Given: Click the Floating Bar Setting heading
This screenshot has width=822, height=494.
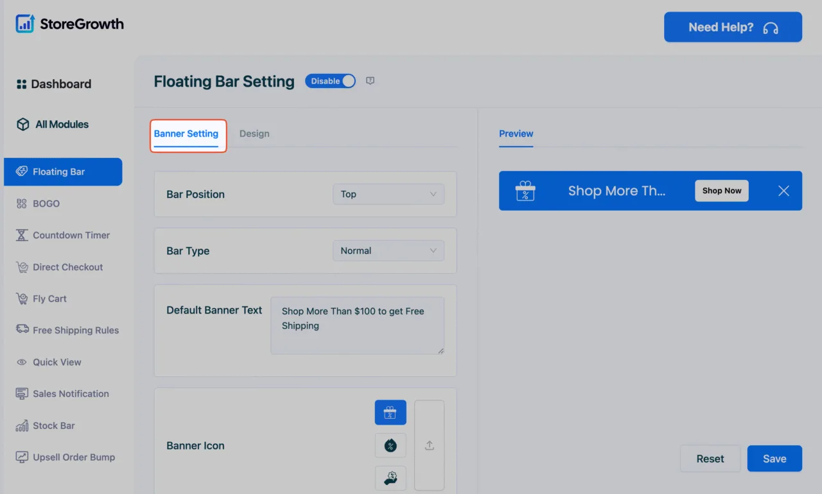Looking at the screenshot, I should click(224, 82).
